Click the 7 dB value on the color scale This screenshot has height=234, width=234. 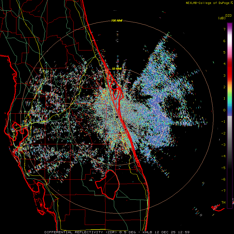click(x=224, y=29)
